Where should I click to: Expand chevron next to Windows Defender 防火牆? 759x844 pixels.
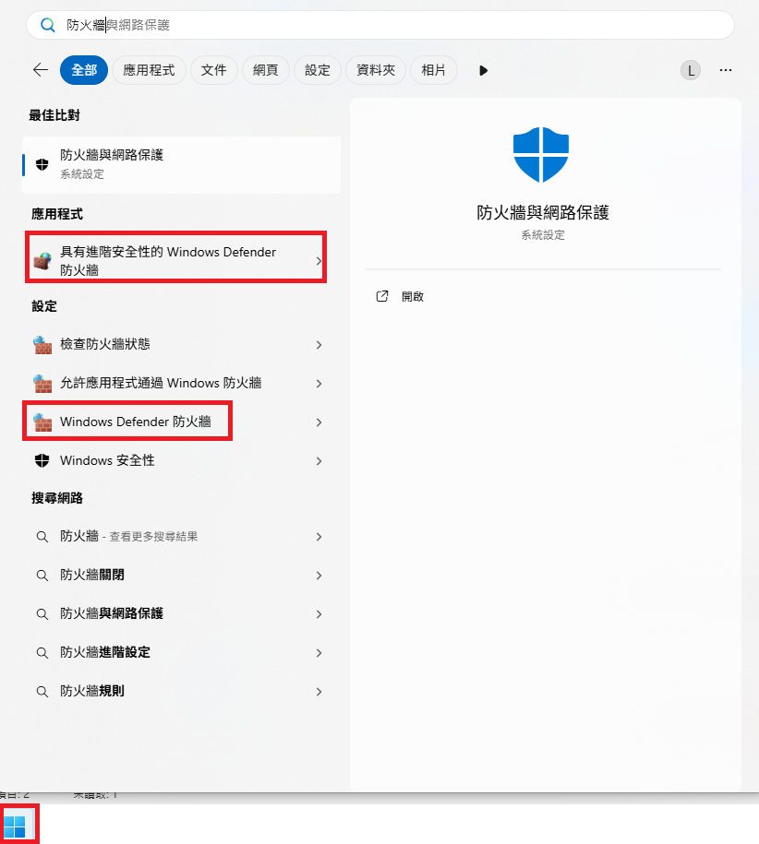coord(319,422)
